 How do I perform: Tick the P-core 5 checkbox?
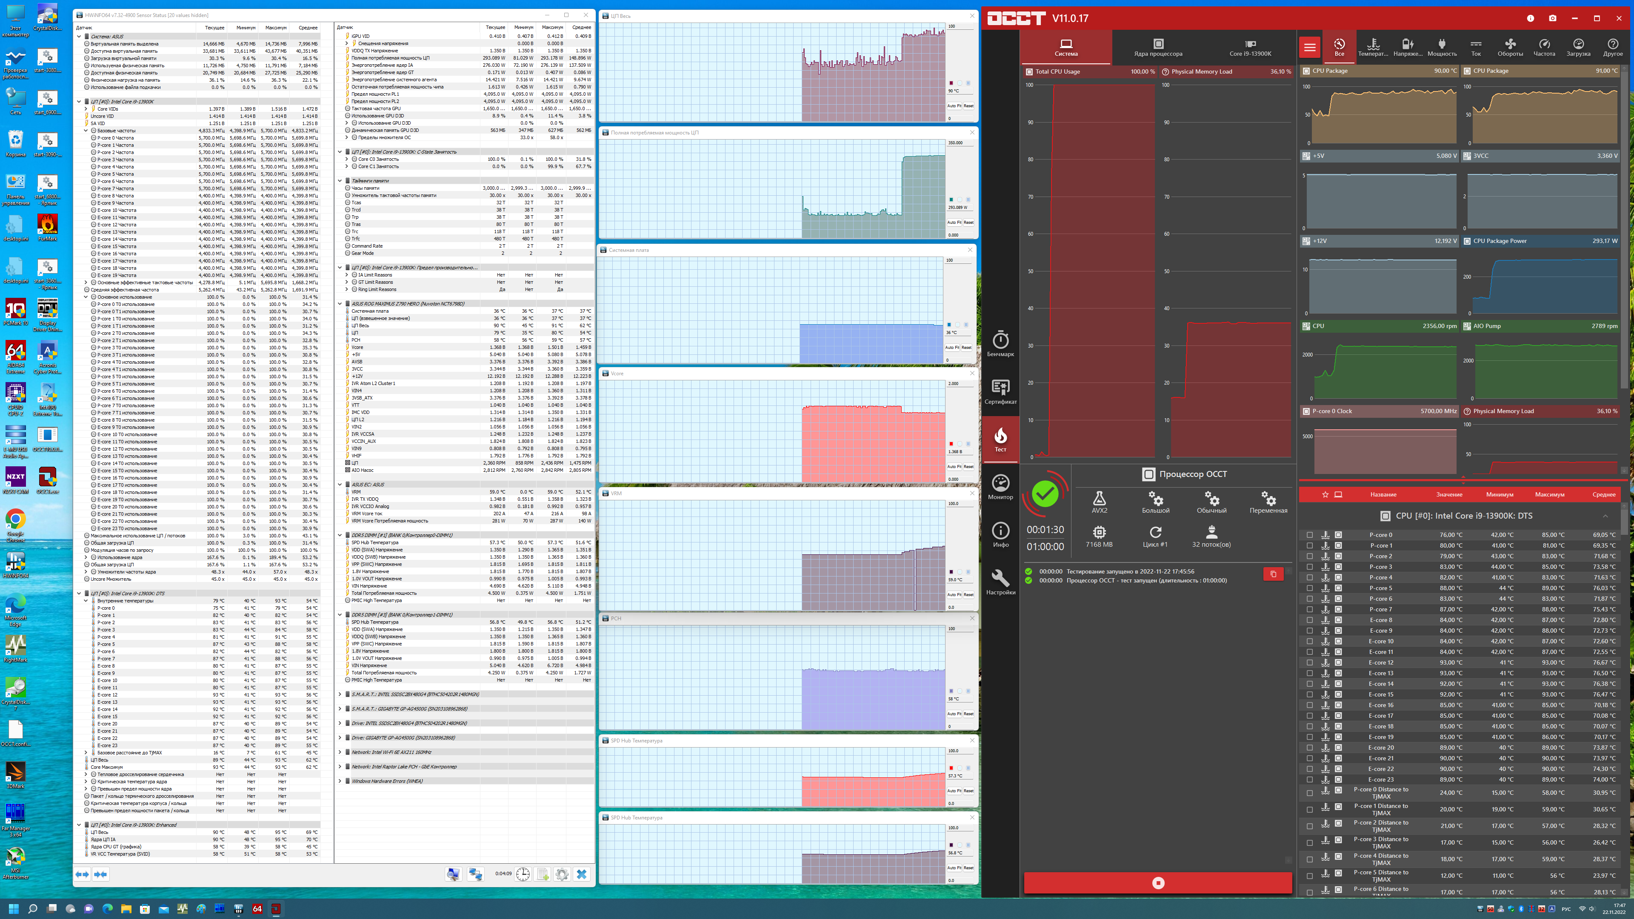coord(1310,588)
